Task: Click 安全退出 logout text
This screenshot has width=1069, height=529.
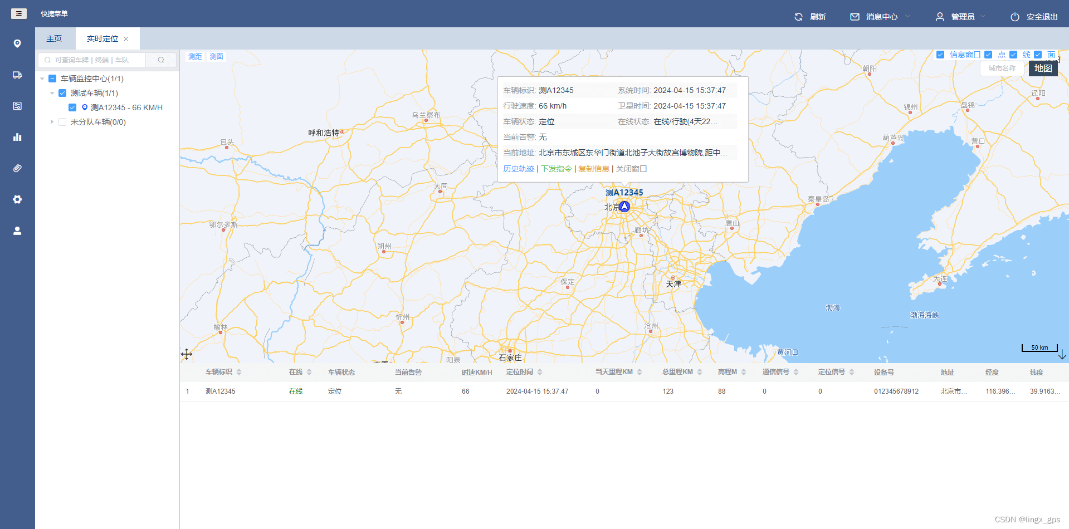Action: click(x=1042, y=17)
